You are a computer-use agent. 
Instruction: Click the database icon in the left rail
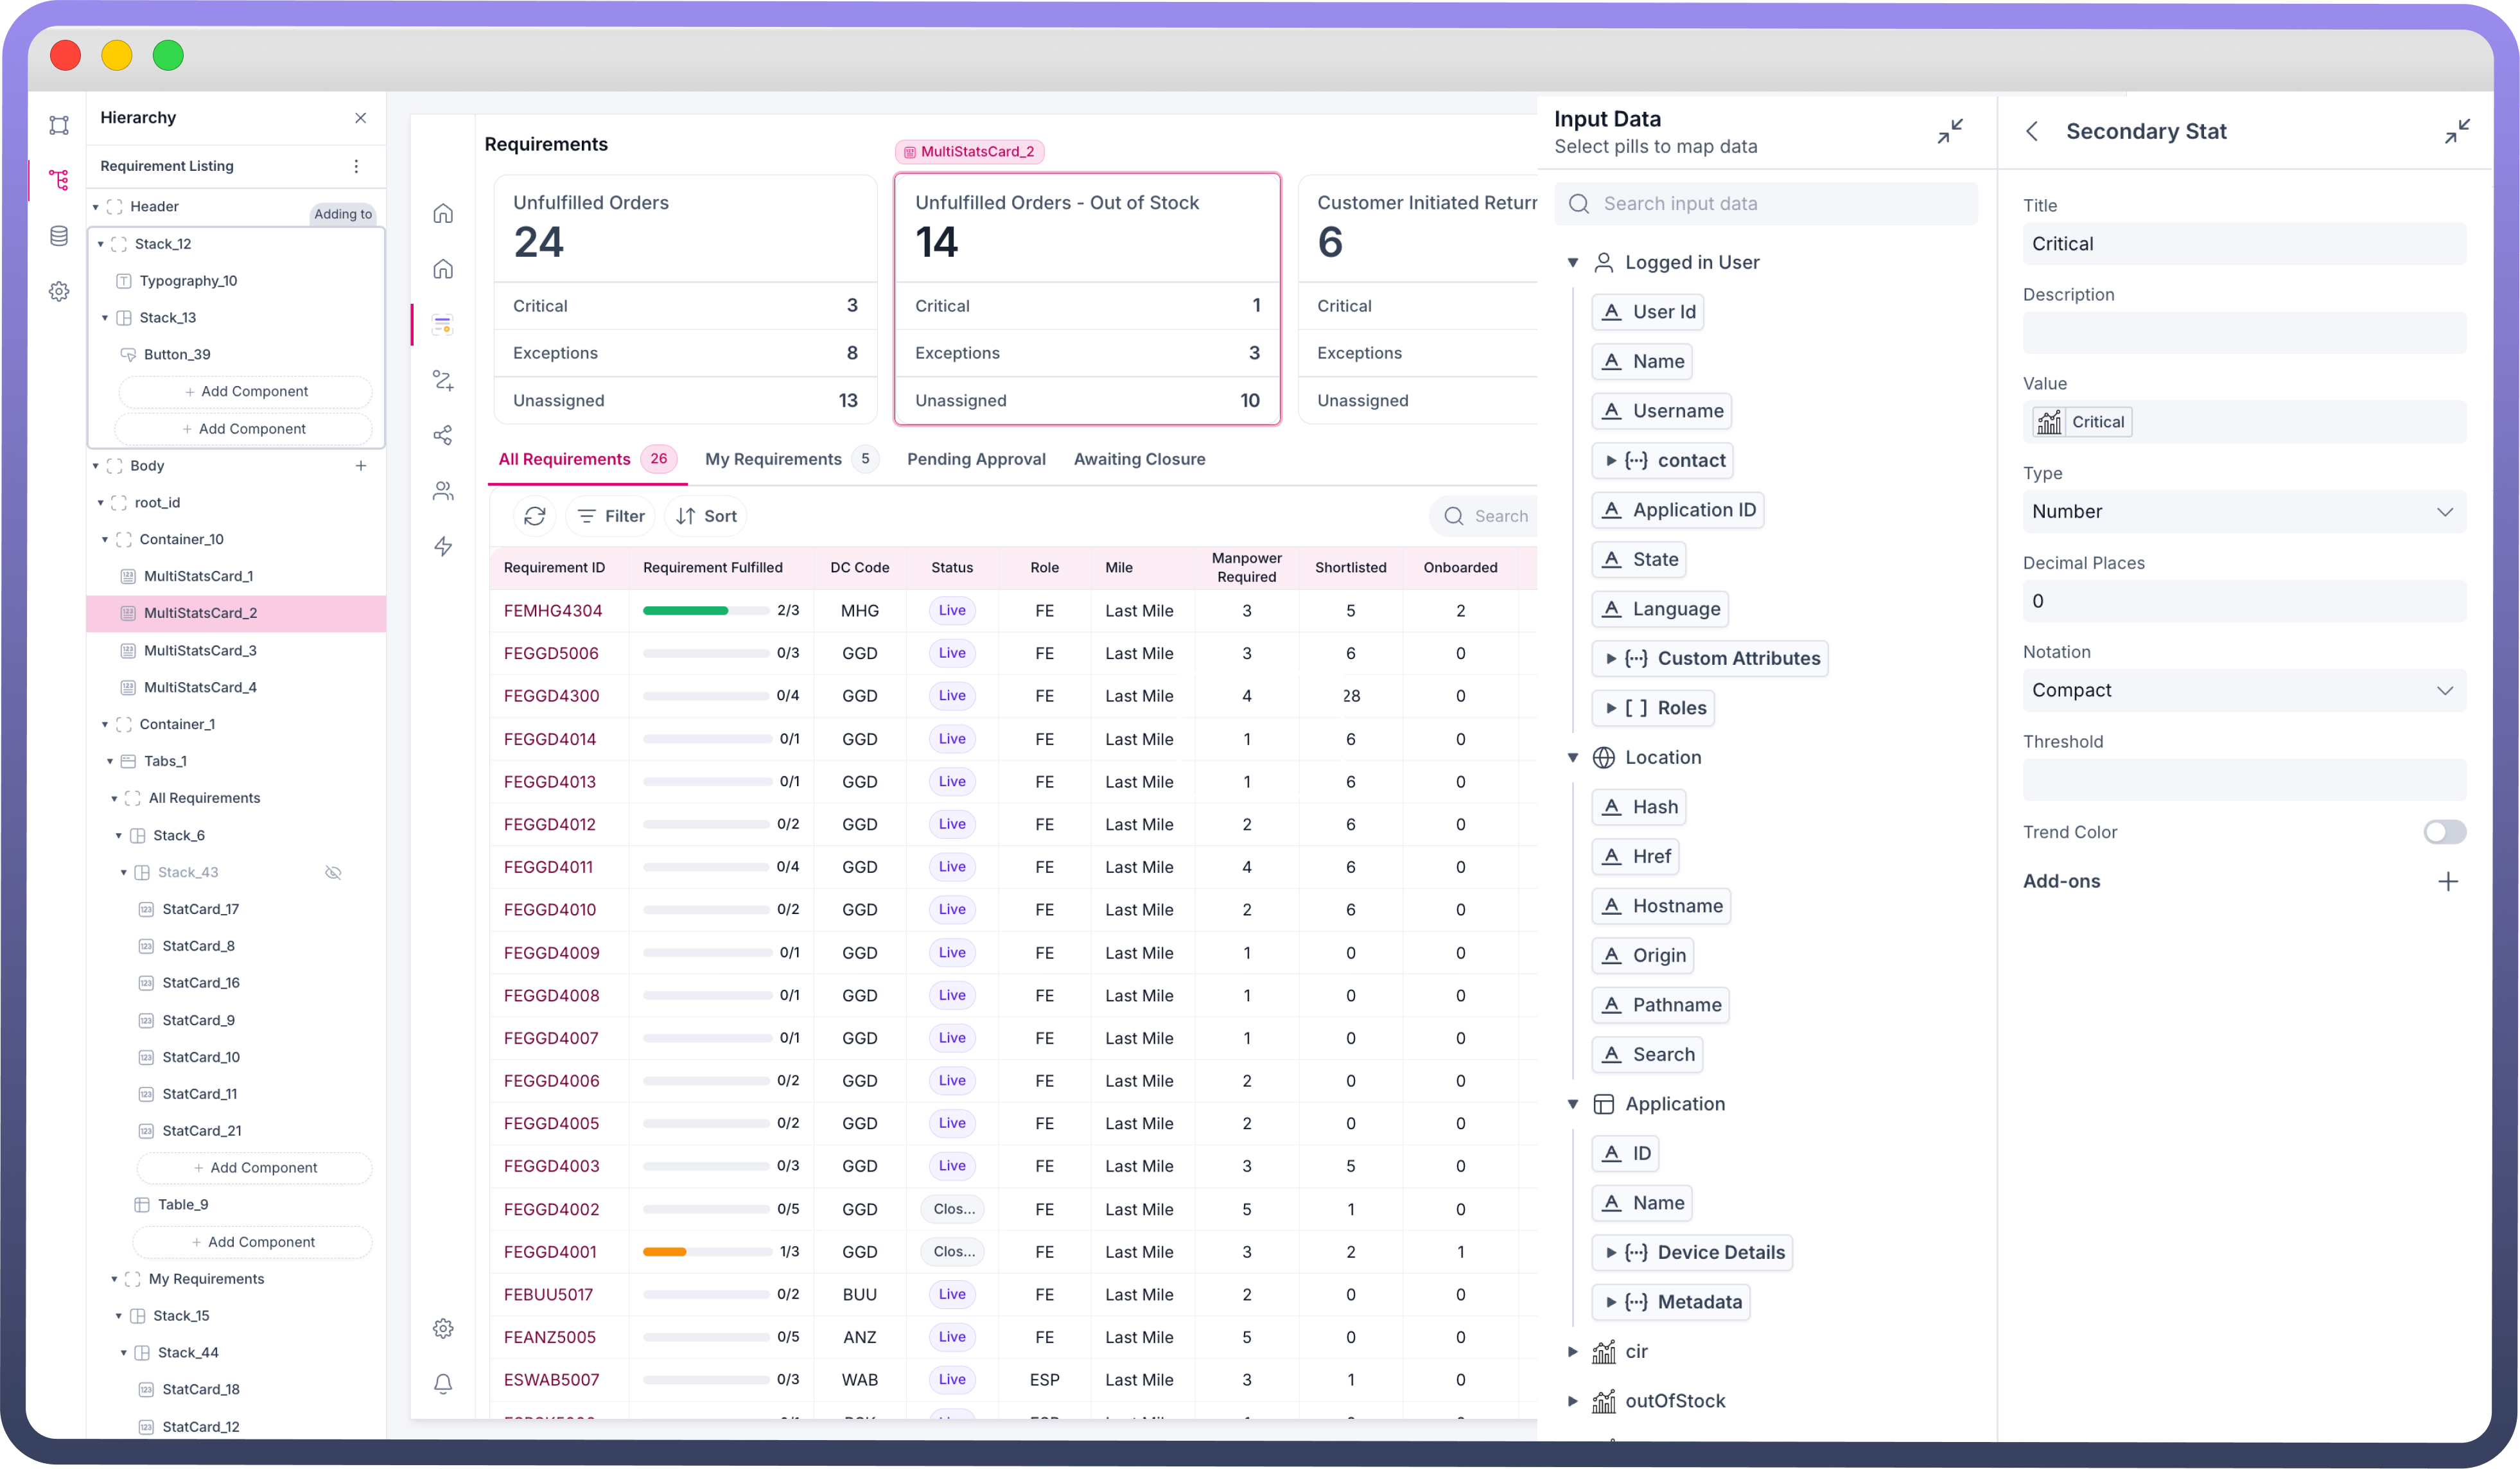pyautogui.click(x=59, y=236)
